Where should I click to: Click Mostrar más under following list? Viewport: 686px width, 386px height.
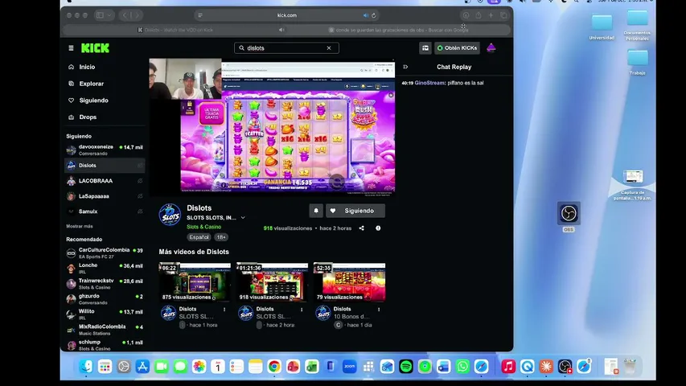coord(79,226)
